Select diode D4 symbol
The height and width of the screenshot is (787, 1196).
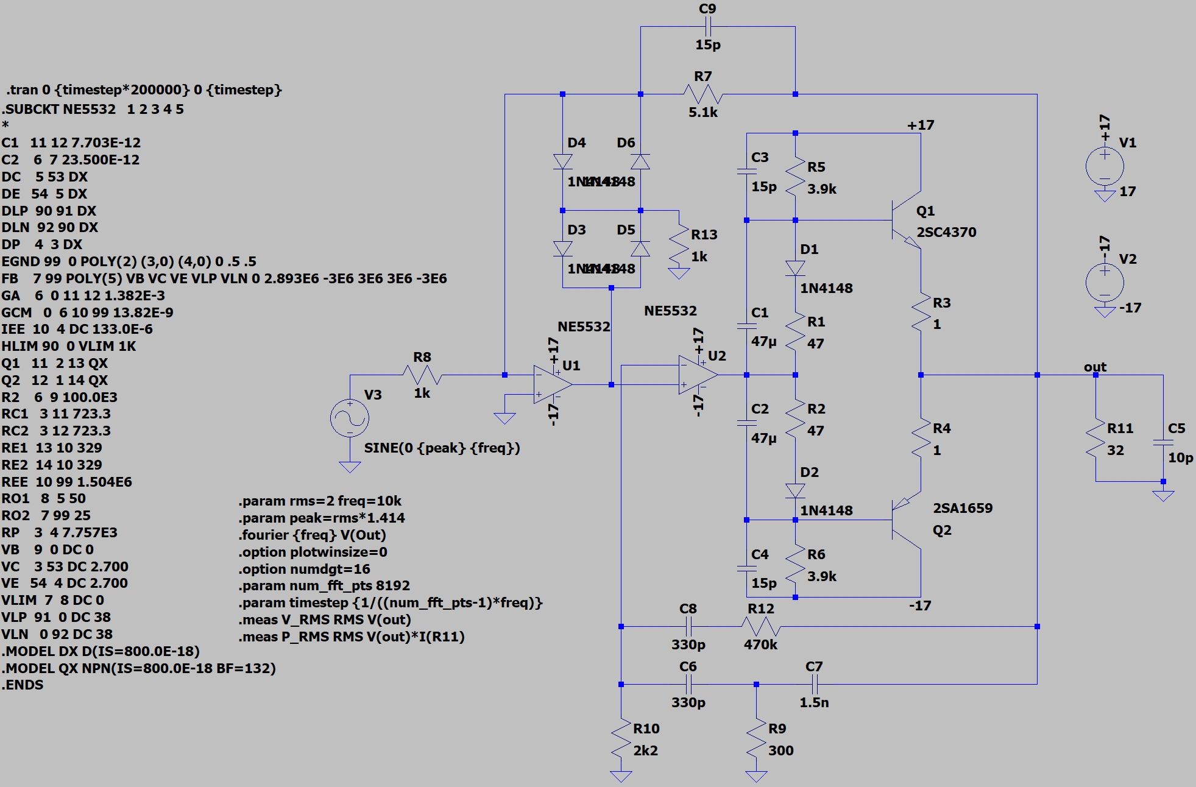[x=562, y=161]
